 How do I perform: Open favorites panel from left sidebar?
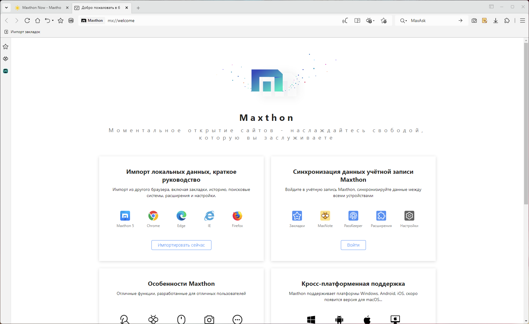6,47
